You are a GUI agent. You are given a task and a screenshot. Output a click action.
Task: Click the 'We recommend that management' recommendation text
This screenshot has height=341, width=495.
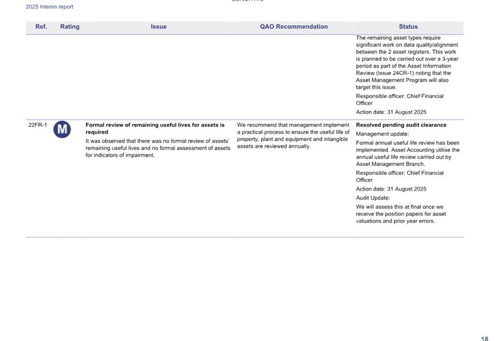point(293,136)
